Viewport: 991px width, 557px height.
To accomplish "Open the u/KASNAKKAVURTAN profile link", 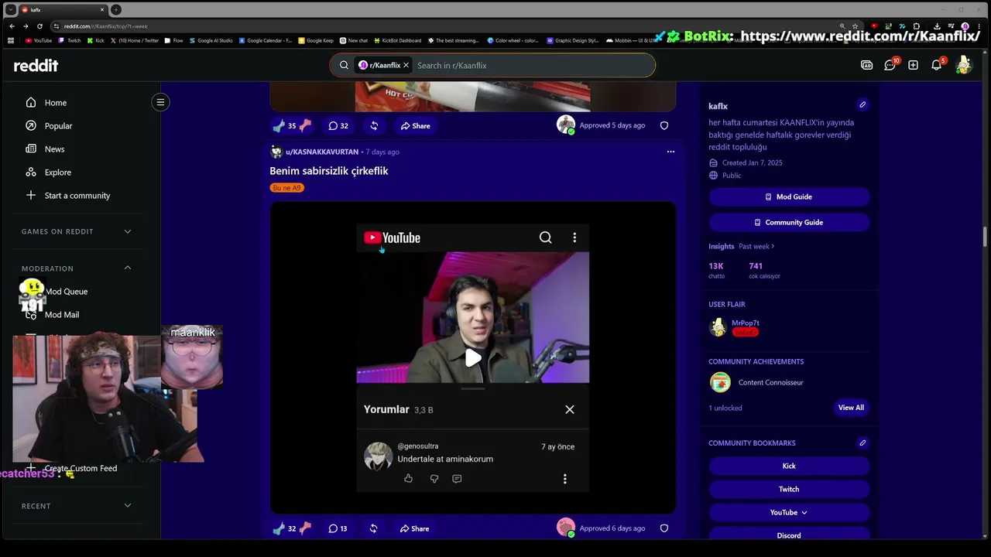I will coord(322,152).
